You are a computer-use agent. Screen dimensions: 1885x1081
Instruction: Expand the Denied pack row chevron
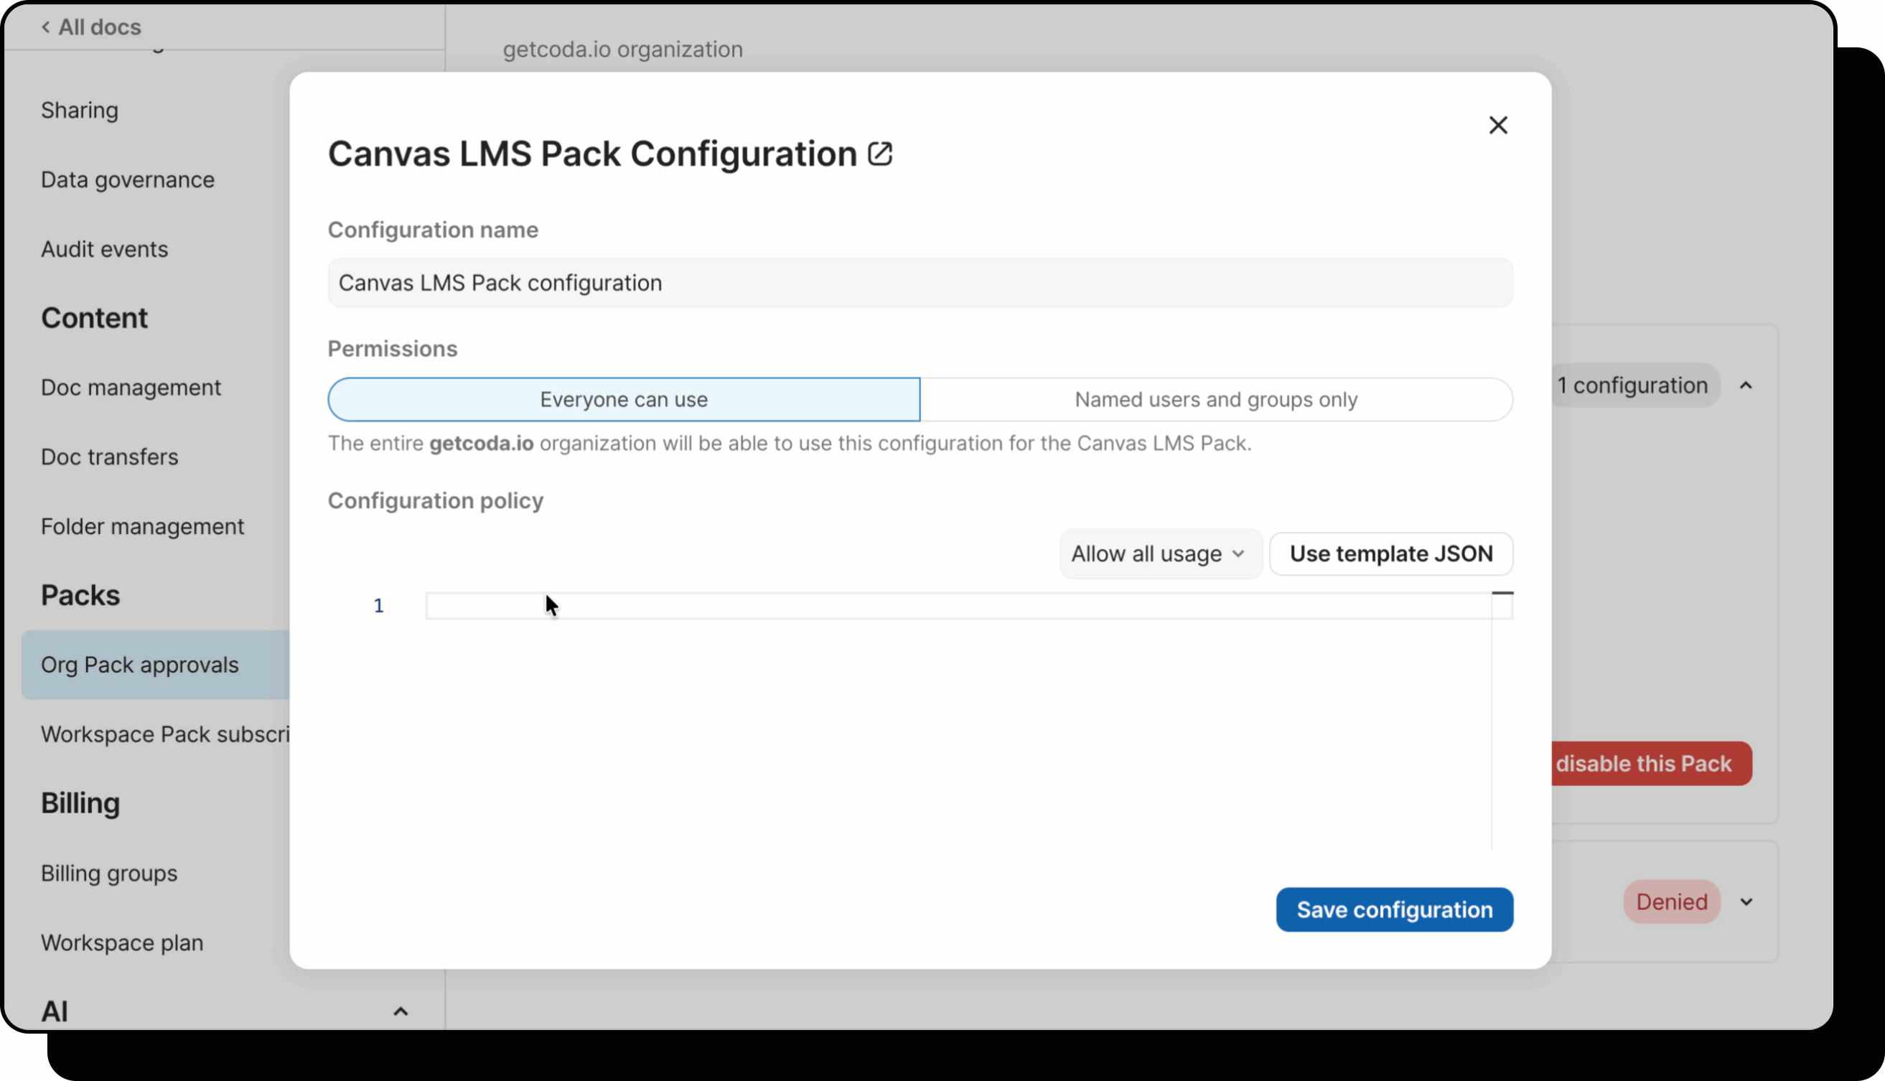1746,902
